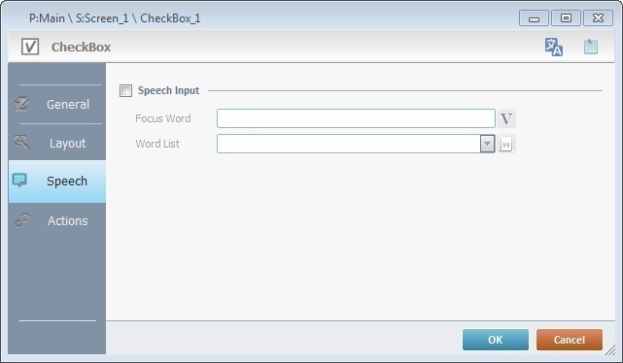This screenshot has width=623, height=363.
Task: Click the V variable icon beside Focus Word
Action: point(506,118)
